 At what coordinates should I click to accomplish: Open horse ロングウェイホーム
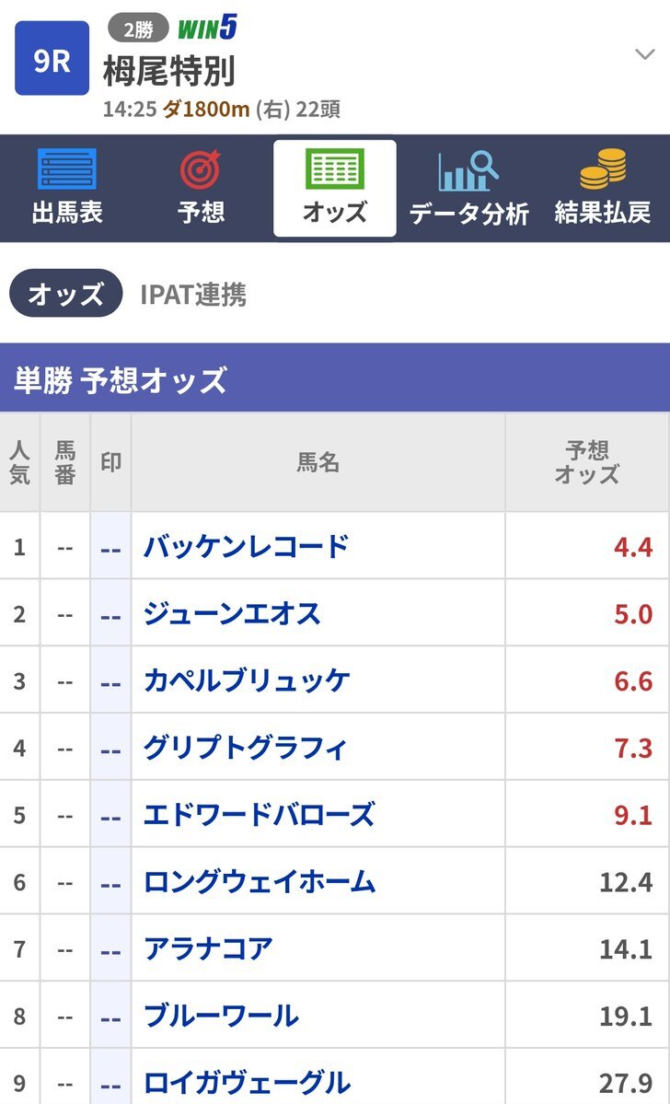(x=260, y=882)
